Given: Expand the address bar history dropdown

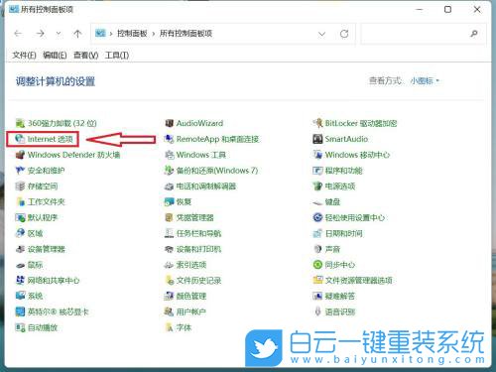Looking at the screenshot, I should pyautogui.click(x=321, y=34).
